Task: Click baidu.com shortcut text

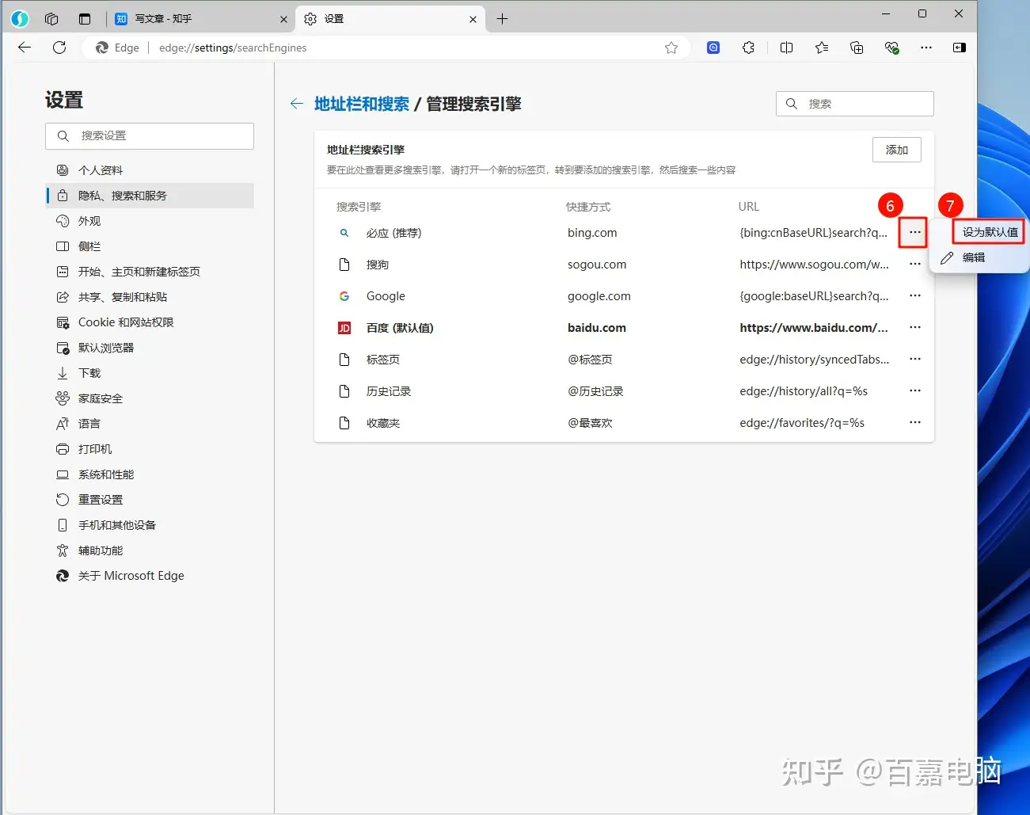Action: click(x=597, y=328)
